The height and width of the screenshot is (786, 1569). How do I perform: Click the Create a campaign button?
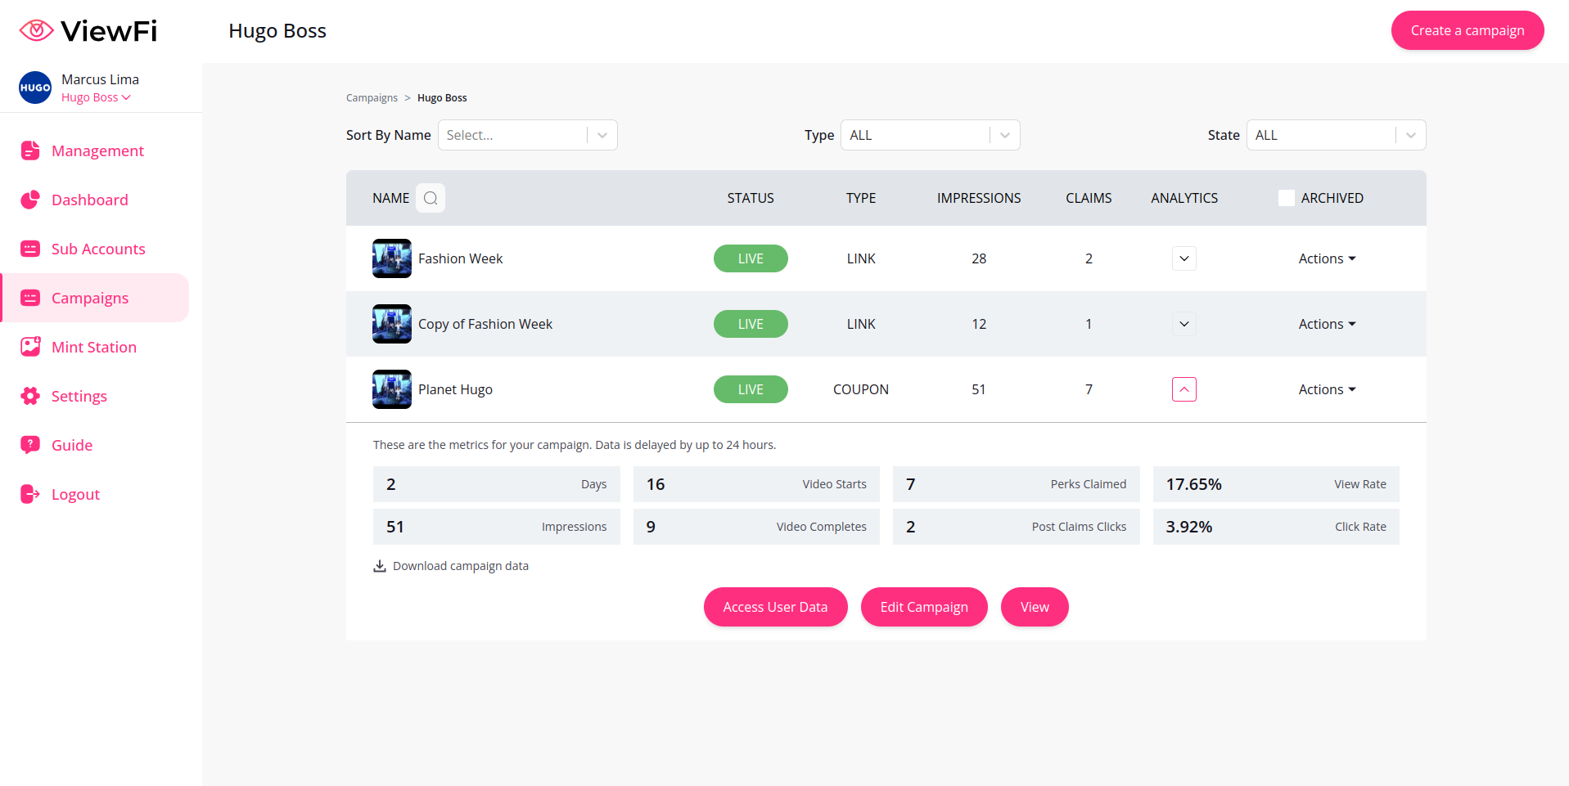coord(1467,30)
